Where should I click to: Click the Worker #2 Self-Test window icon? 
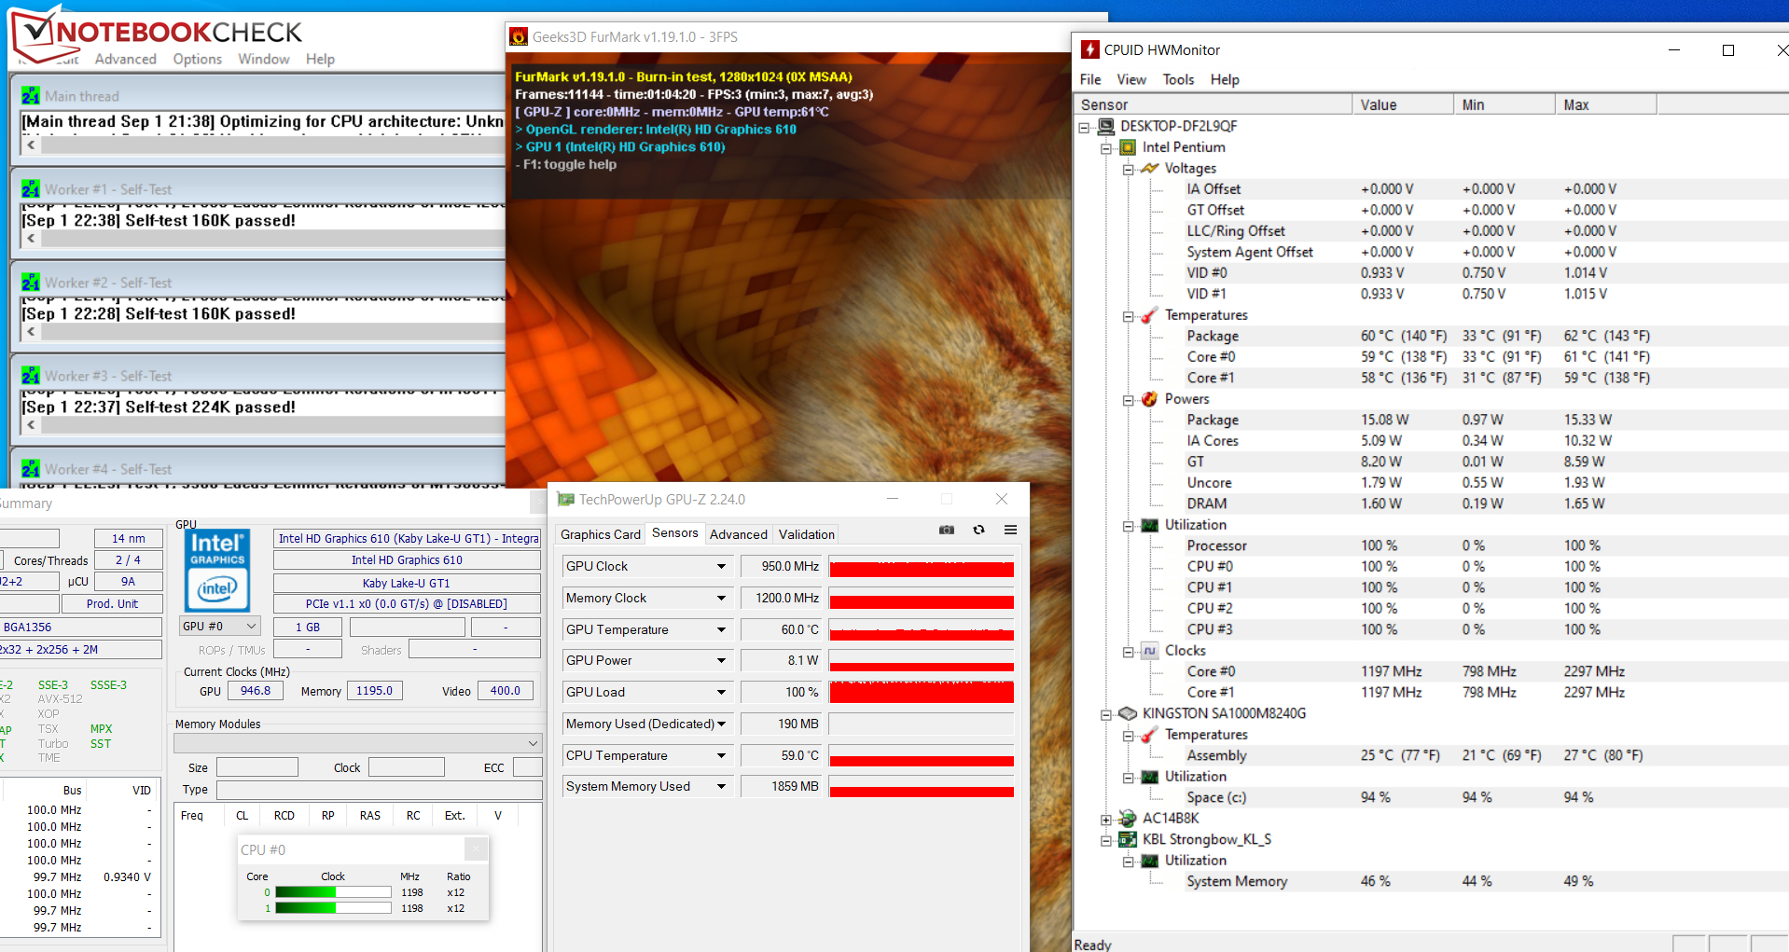coord(31,282)
